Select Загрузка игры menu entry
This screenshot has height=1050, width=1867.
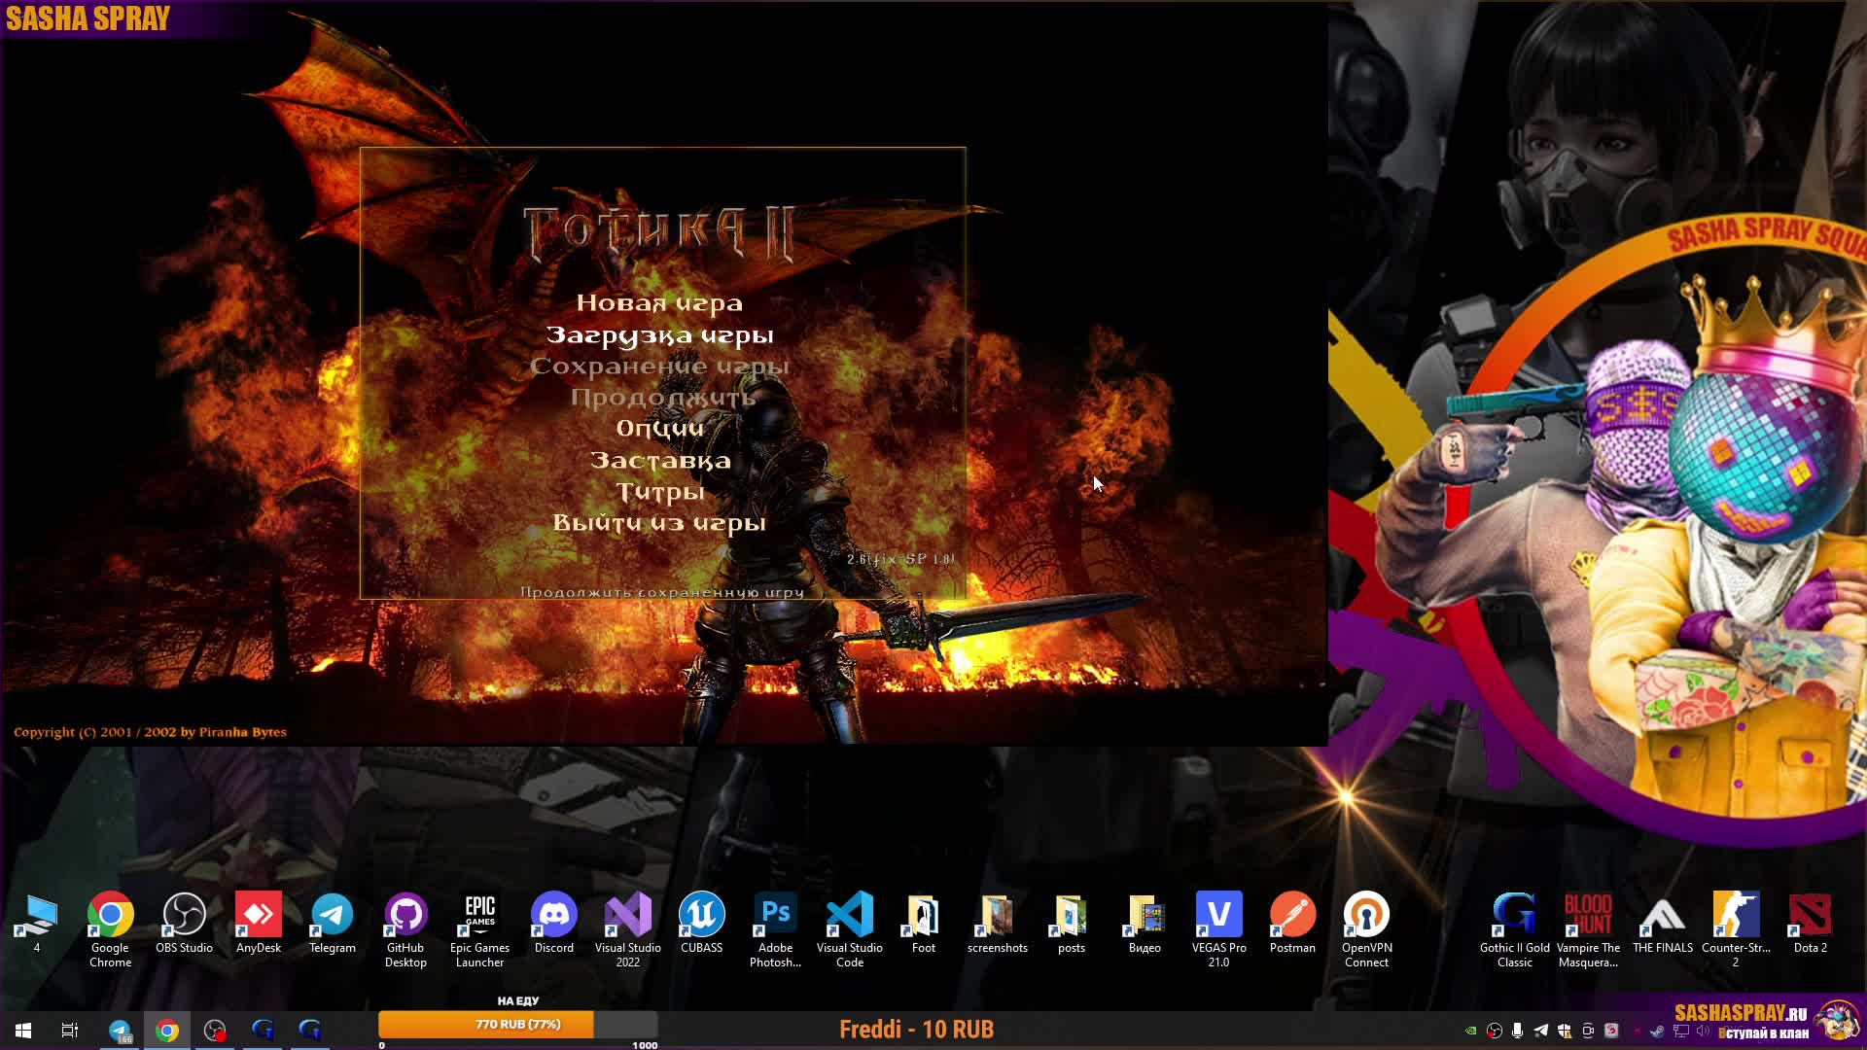(659, 335)
